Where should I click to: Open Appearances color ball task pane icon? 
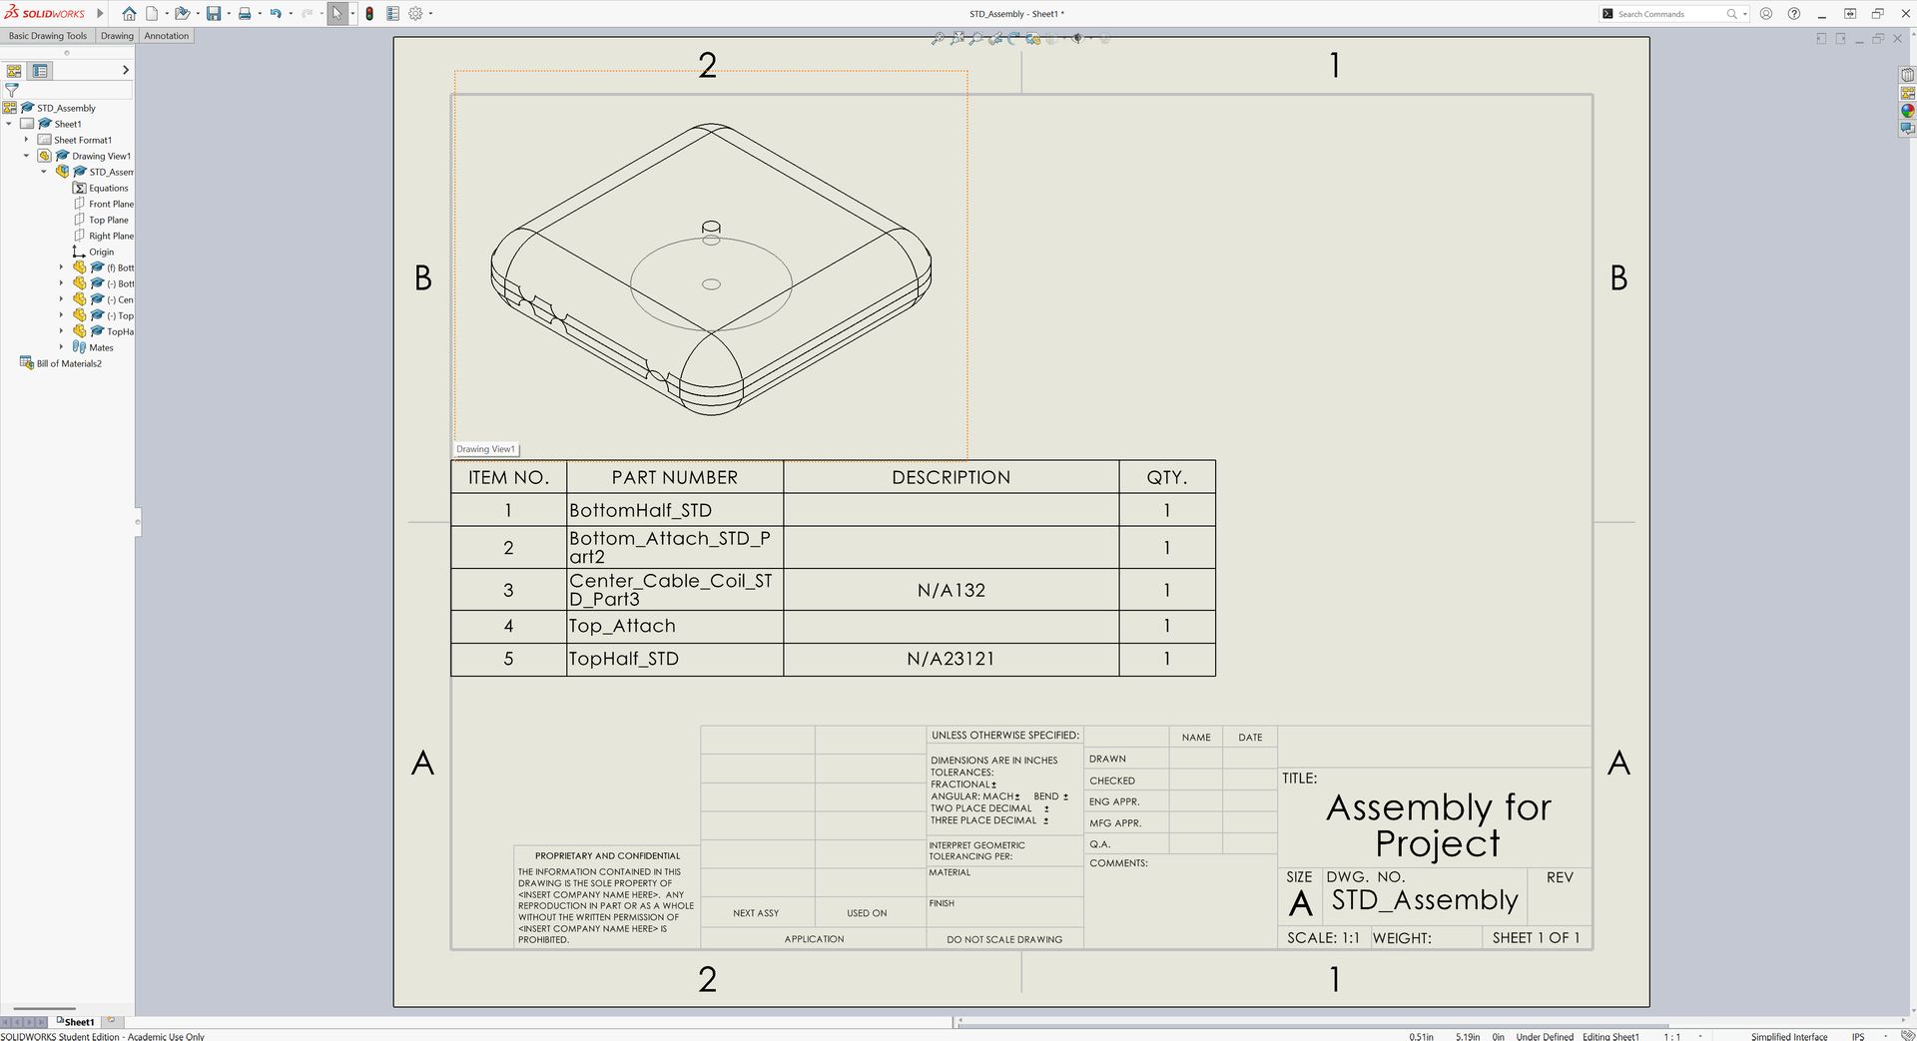pos(1907,111)
